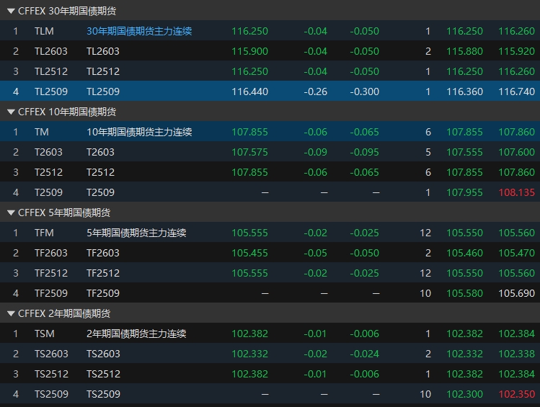Click the TFM code cell
Screen dimensions: 540x407
click(44, 233)
